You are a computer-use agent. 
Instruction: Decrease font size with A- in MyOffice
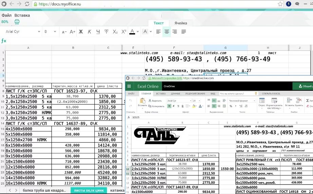64,32
